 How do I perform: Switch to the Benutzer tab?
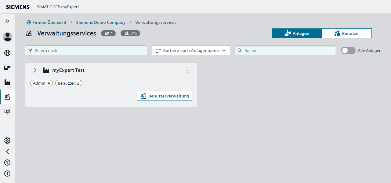click(x=347, y=34)
